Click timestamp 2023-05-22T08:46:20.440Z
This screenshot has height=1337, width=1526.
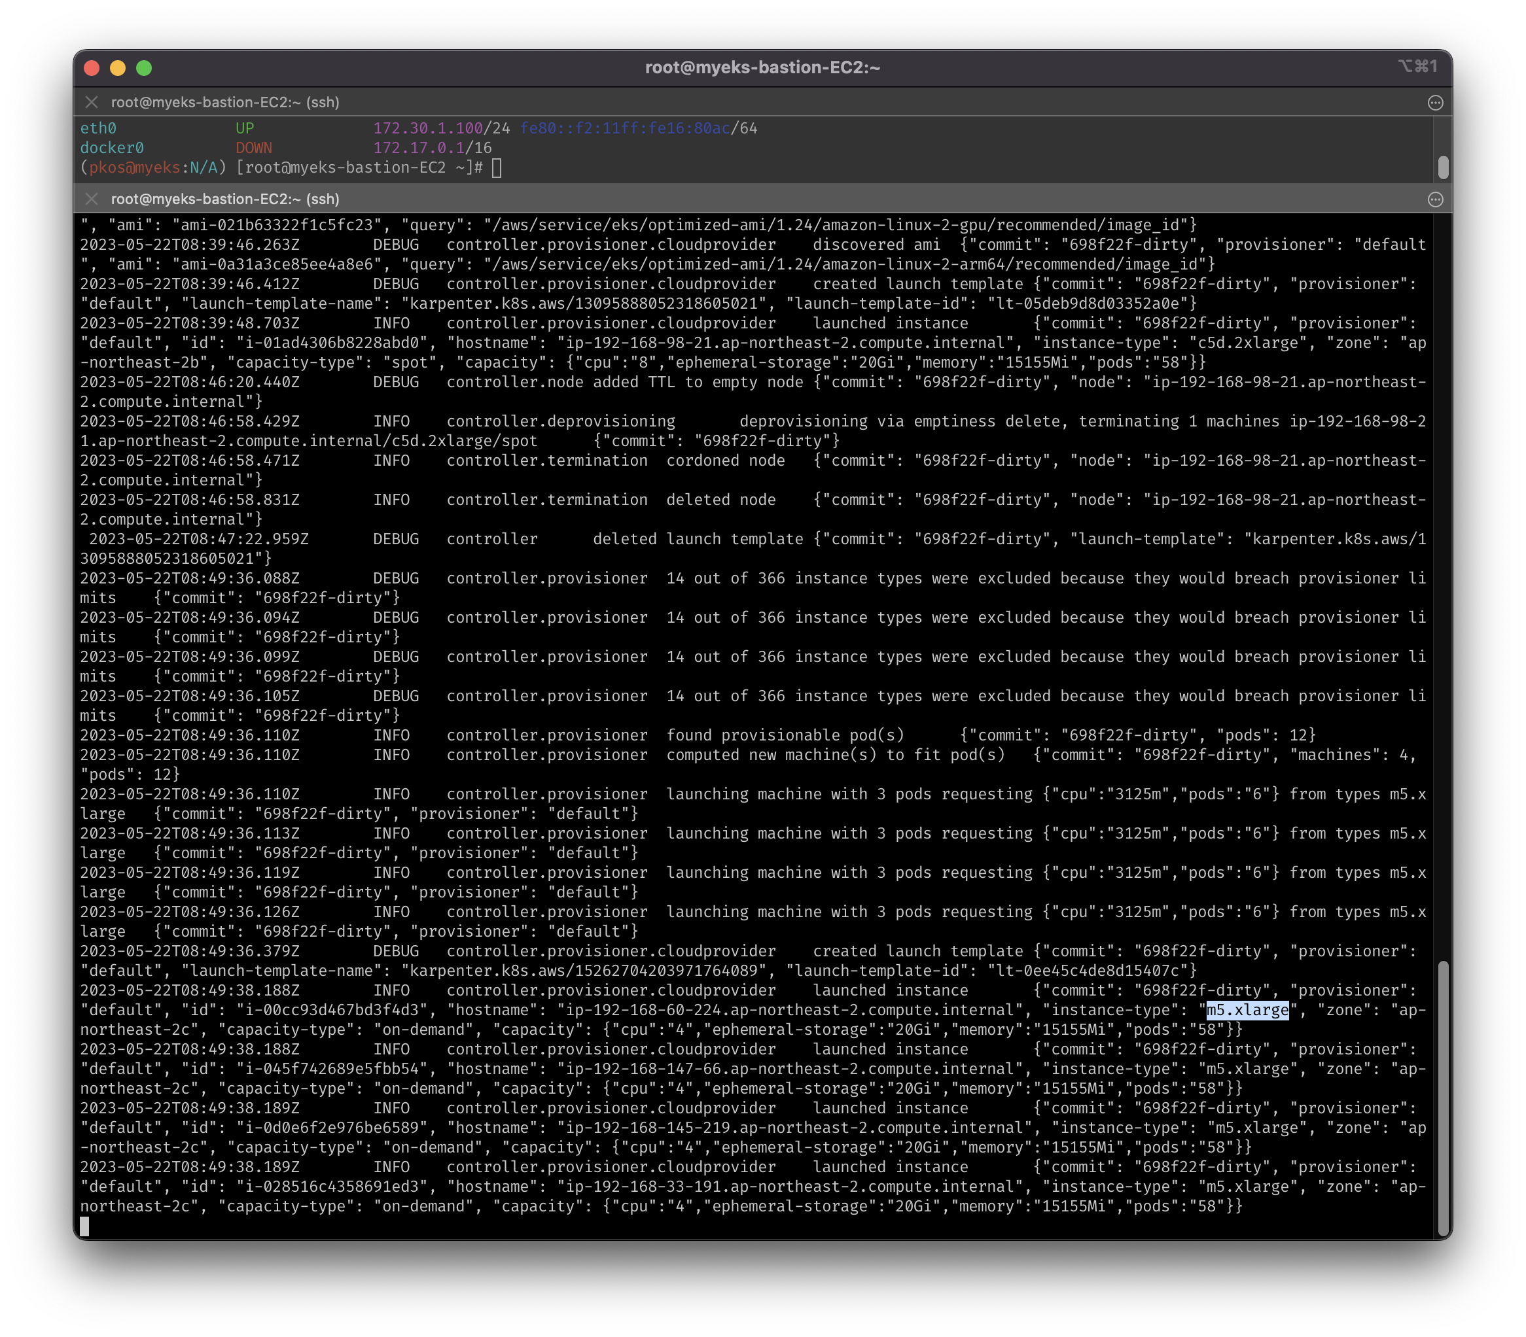point(190,382)
